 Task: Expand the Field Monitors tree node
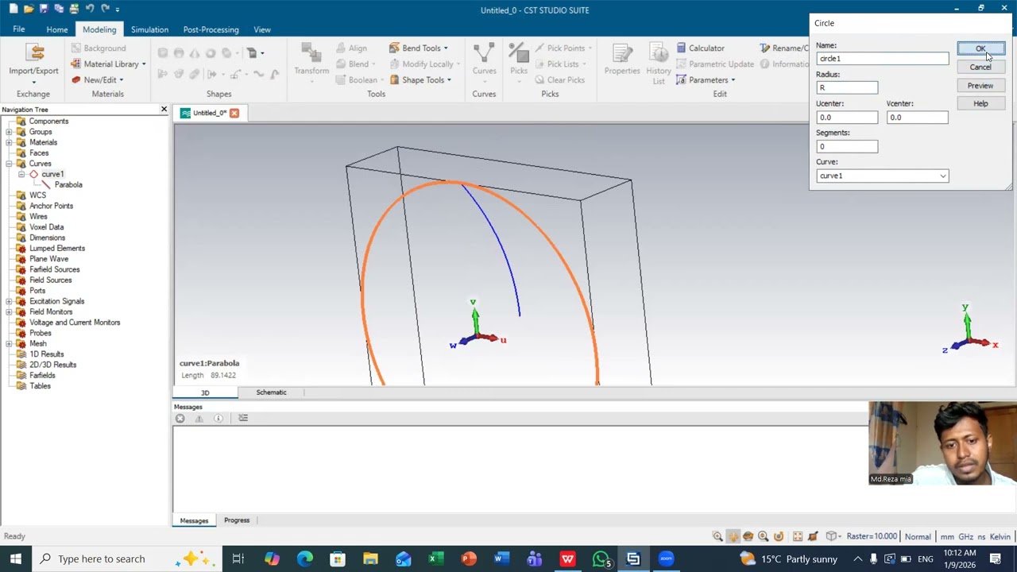(9, 311)
